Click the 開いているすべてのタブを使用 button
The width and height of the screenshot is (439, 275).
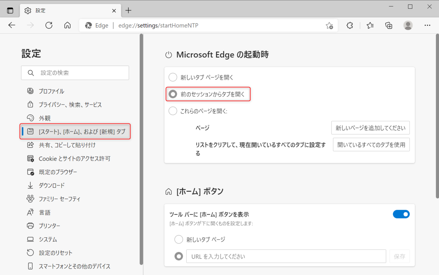[x=371, y=144]
